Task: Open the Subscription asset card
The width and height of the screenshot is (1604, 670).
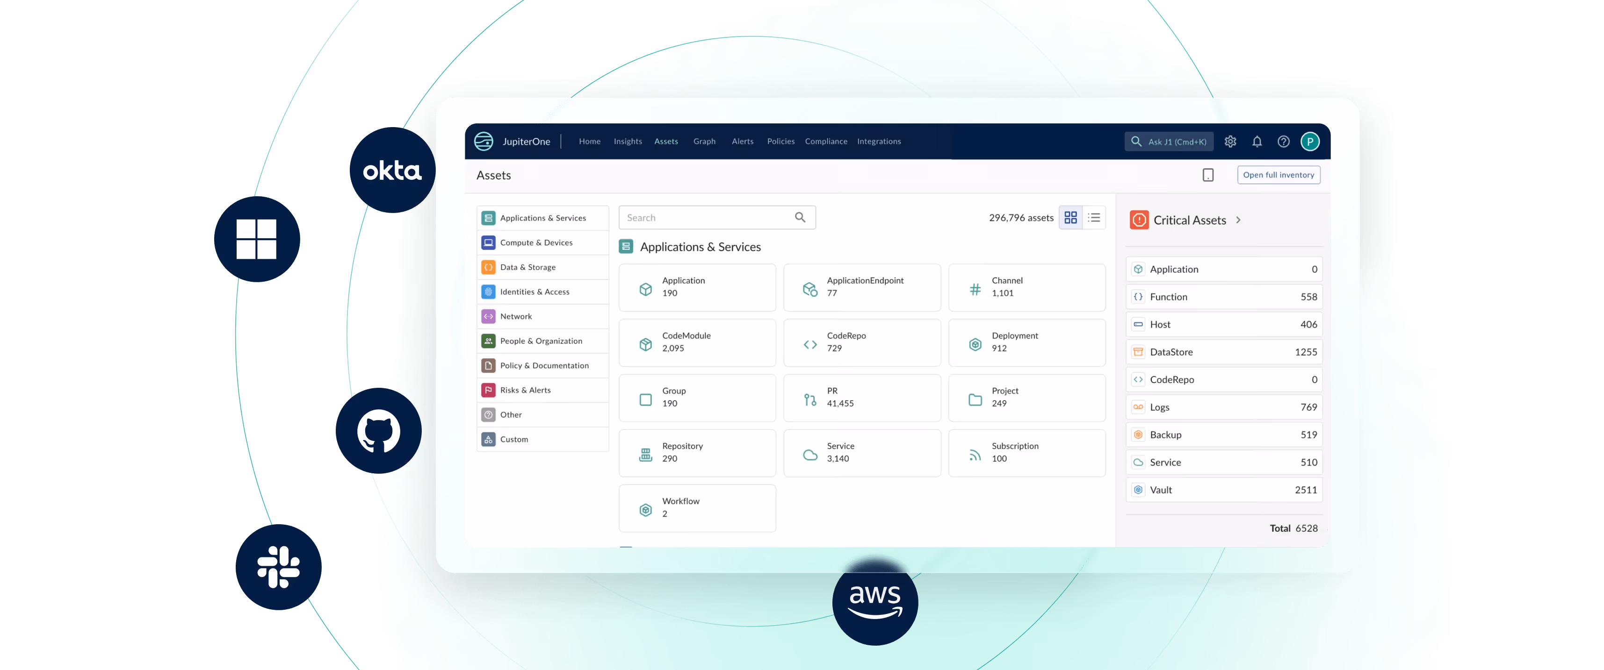Action: pos(1027,453)
